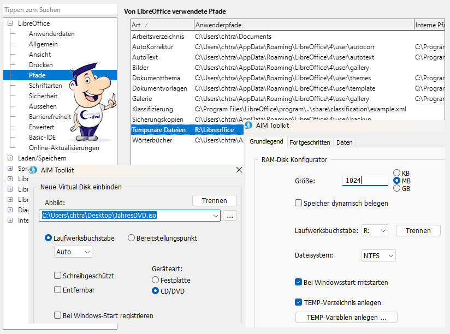The height and width of the screenshot is (334, 450).
Task: Switch to the Daten tab
Action: [345, 142]
